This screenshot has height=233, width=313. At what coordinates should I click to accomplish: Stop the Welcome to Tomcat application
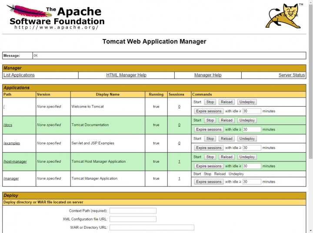[x=210, y=102]
